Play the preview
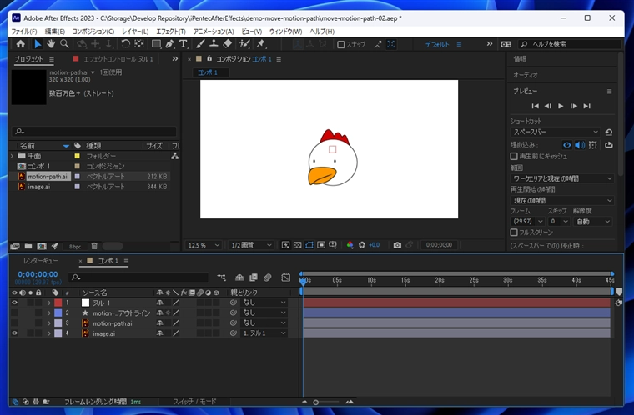The width and height of the screenshot is (634, 415). [561, 106]
